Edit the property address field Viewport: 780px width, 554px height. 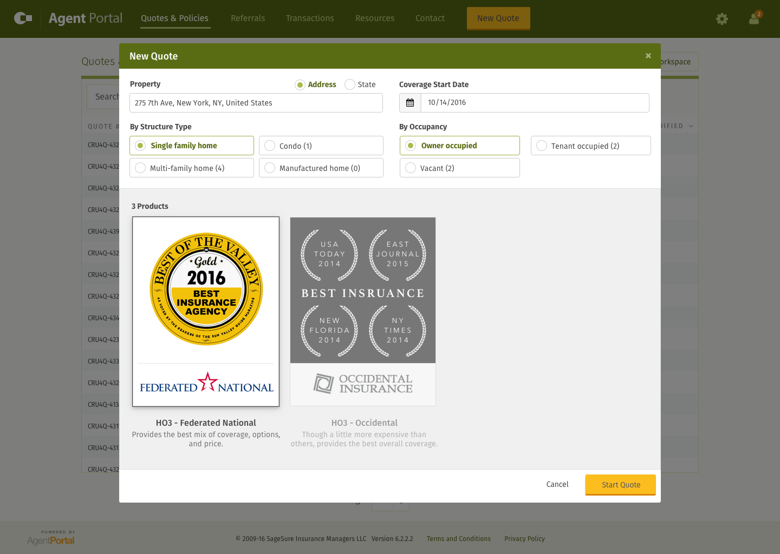[256, 103]
